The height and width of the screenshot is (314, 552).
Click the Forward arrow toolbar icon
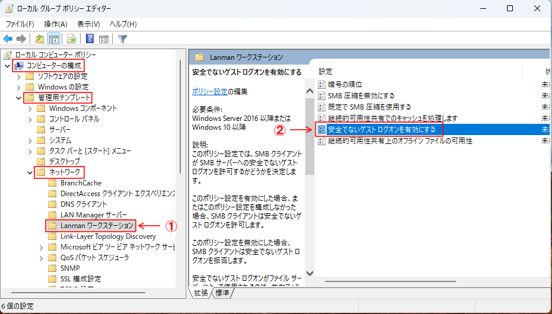point(21,39)
